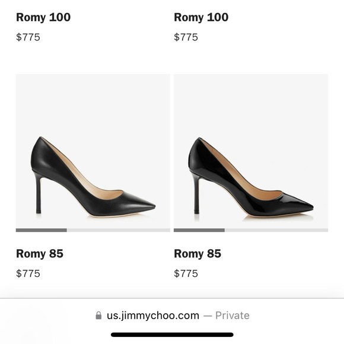Image resolution: width=344 pixels, height=344 pixels.
Task: Click the dark active segment of left carousel indicator
Action: pos(42,230)
